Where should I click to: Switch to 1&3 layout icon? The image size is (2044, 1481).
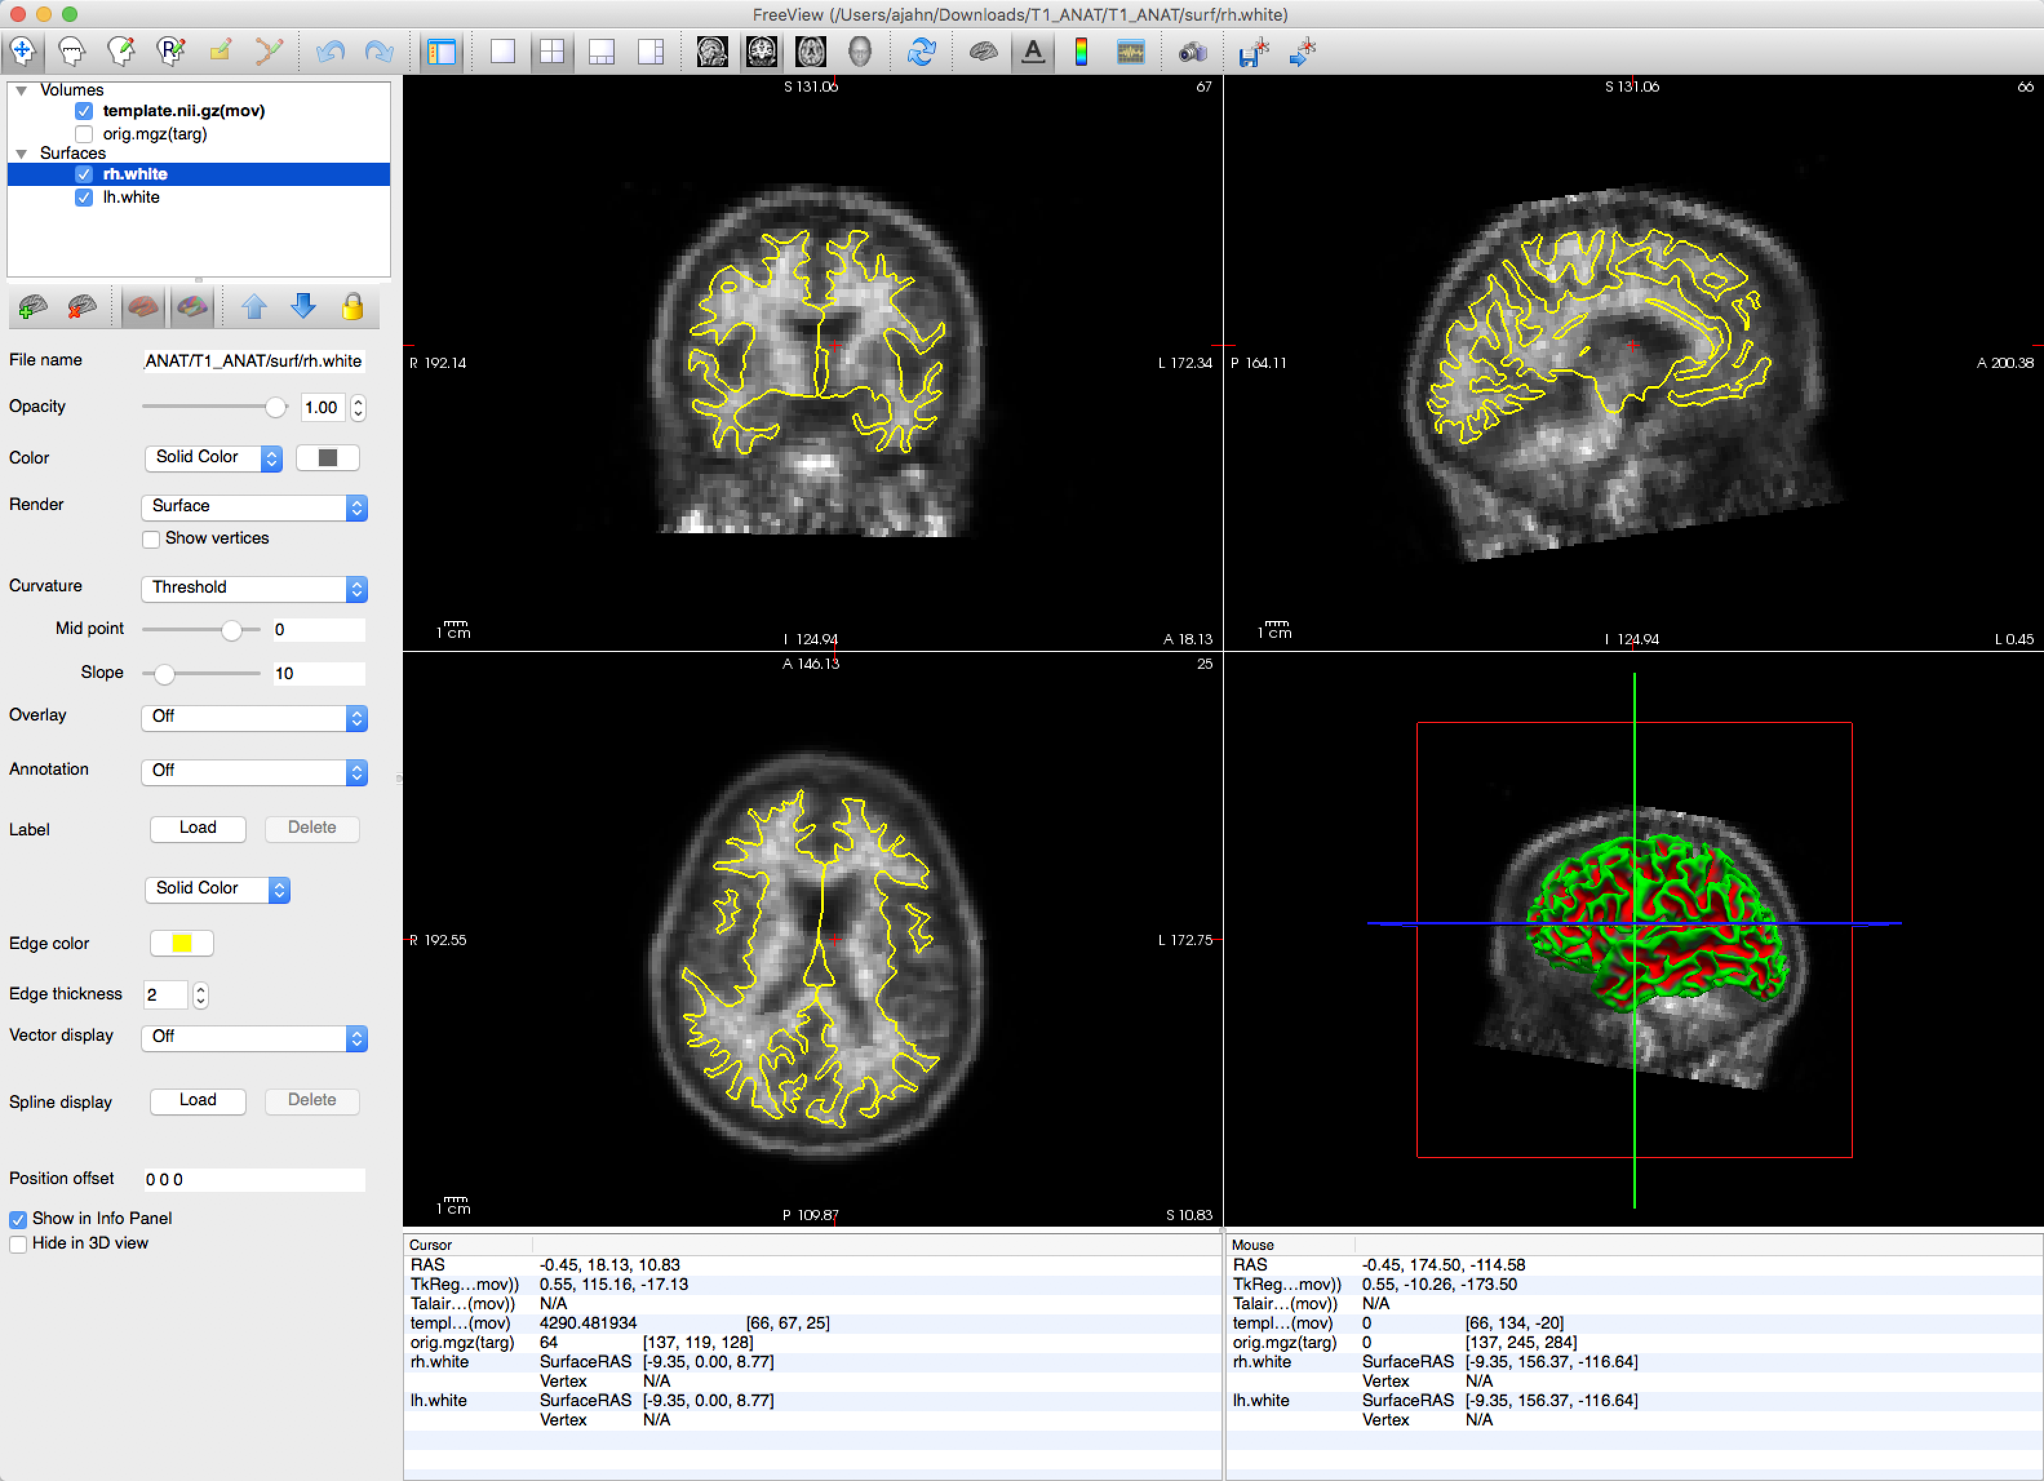click(601, 52)
